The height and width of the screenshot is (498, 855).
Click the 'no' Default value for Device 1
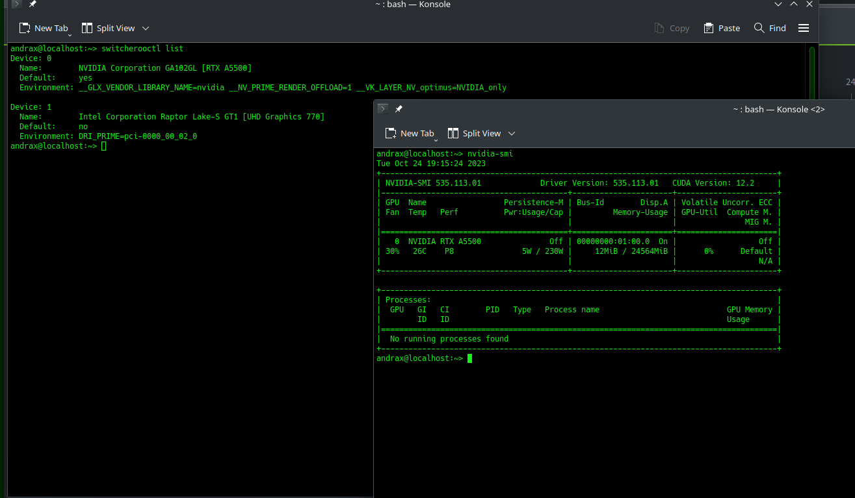83,127
